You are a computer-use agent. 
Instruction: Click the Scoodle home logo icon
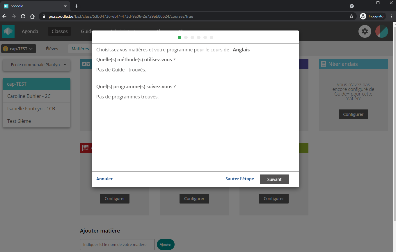[8, 31]
